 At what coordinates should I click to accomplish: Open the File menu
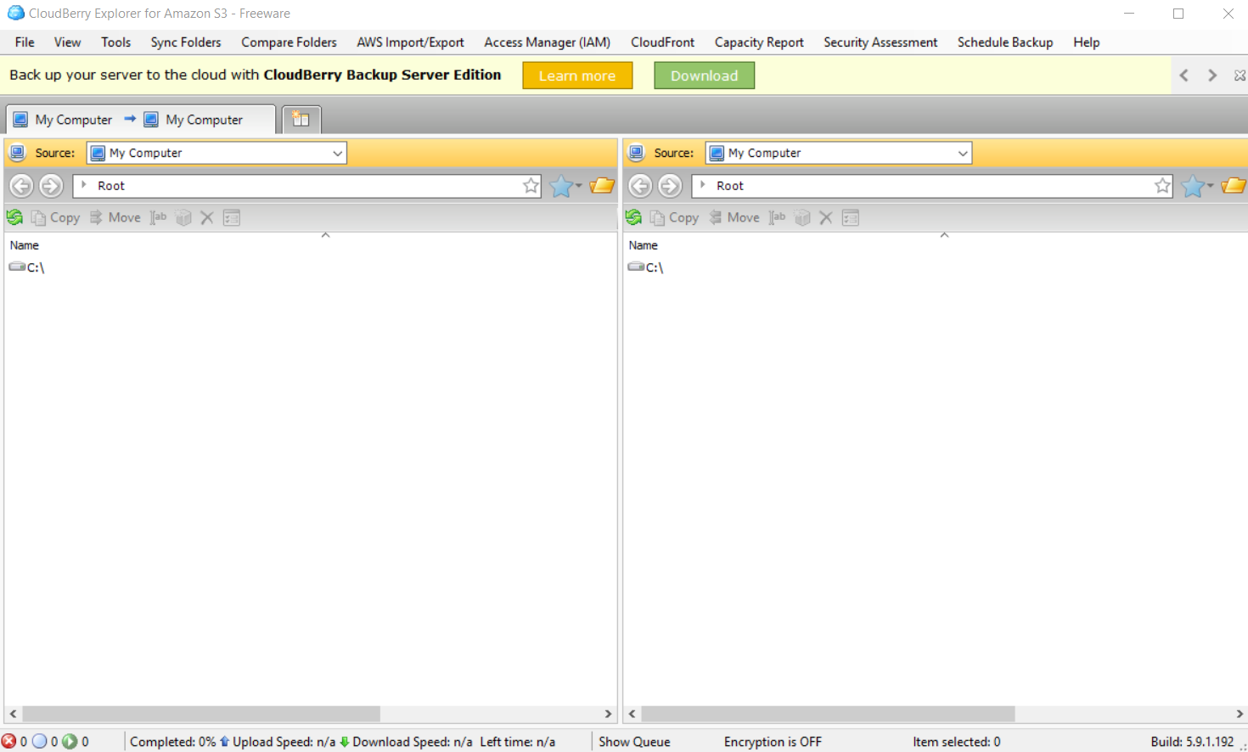coord(25,42)
